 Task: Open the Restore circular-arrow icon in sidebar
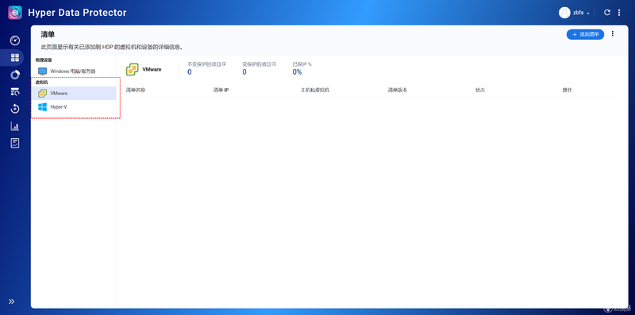[x=15, y=109]
